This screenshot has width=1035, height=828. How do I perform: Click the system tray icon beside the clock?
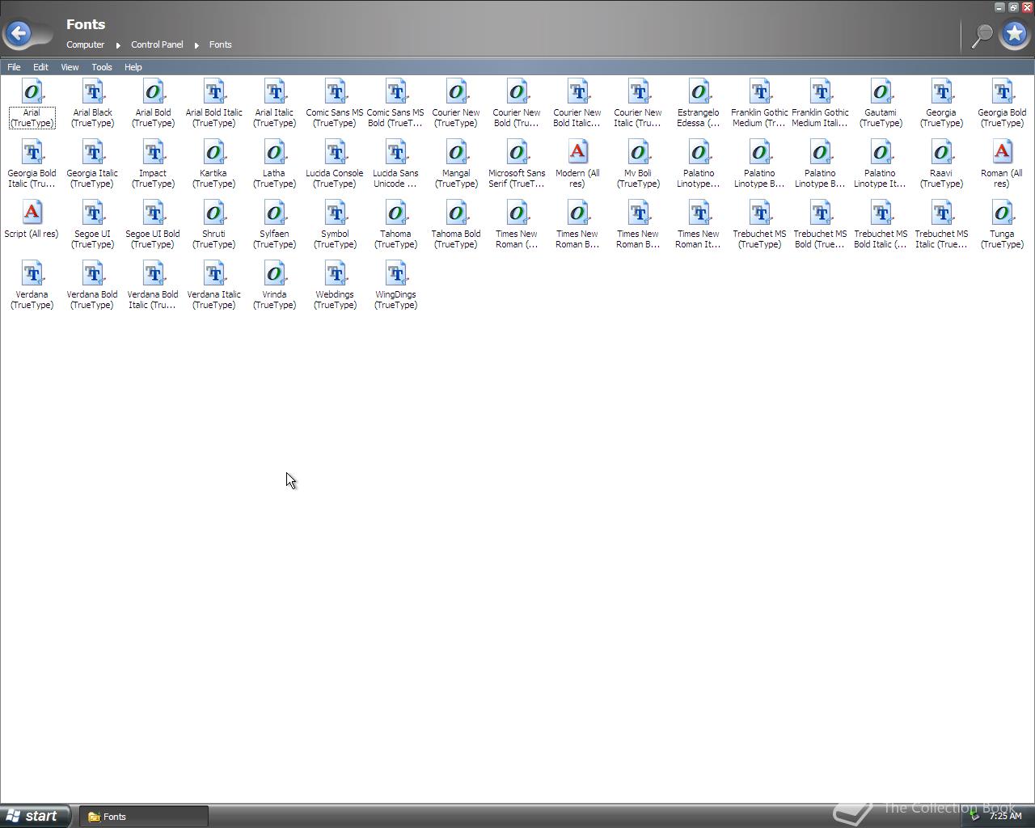pyautogui.click(x=975, y=816)
